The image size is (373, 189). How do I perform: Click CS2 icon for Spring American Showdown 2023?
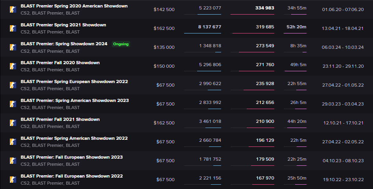tap(13, 104)
